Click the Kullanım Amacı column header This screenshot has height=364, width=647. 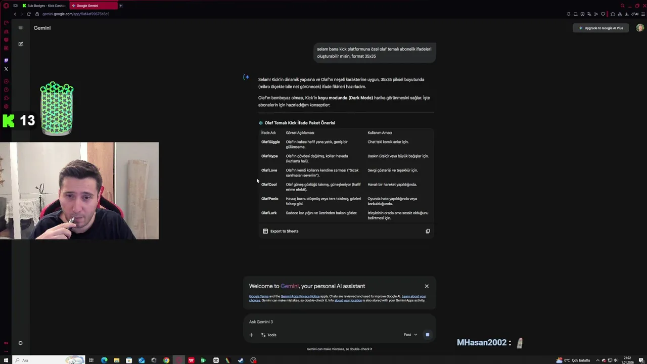380,133
